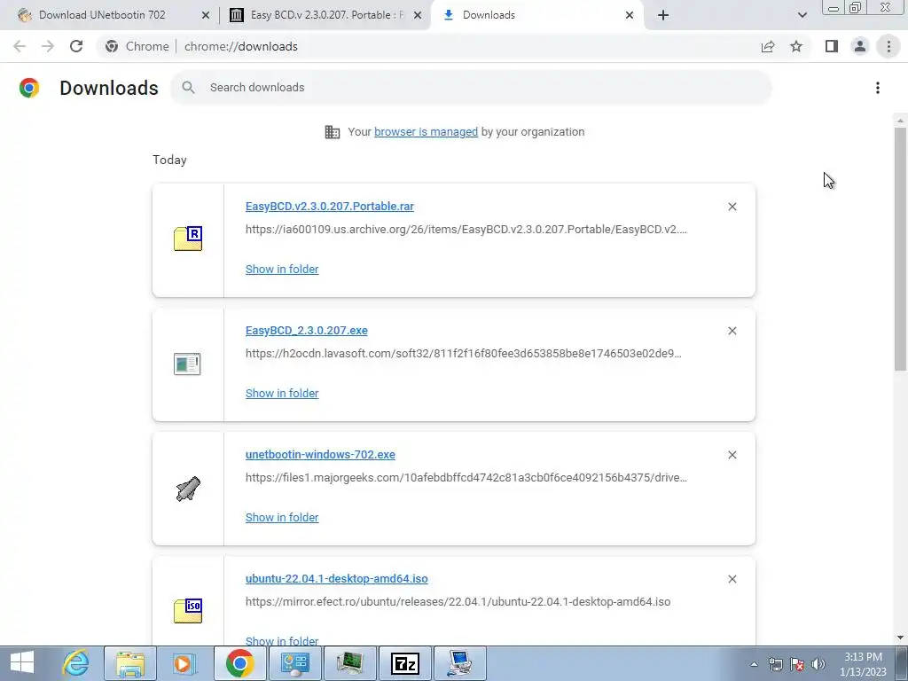Image resolution: width=908 pixels, height=681 pixels.
Task: Click the ISO file icon for ubuntu
Action: tap(188, 611)
